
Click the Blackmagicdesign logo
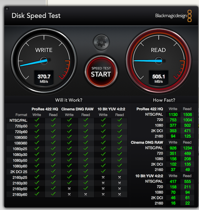173,16
